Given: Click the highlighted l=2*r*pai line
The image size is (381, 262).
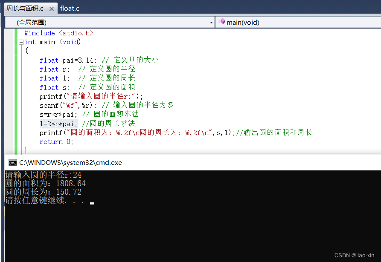Looking at the screenshot, I should (x=59, y=124).
